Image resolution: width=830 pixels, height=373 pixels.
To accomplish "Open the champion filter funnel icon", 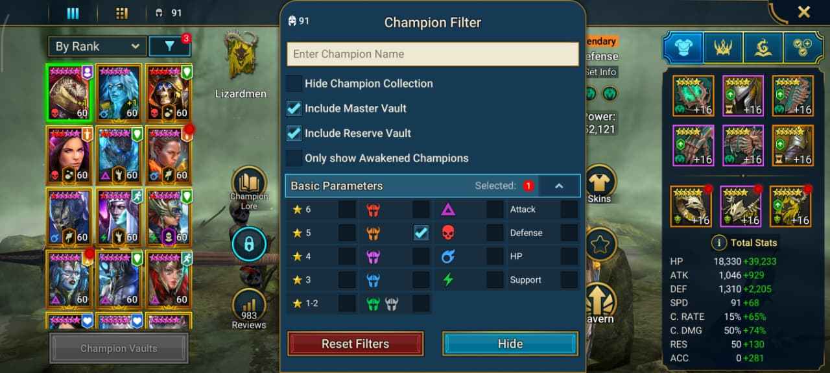I will 170,46.
